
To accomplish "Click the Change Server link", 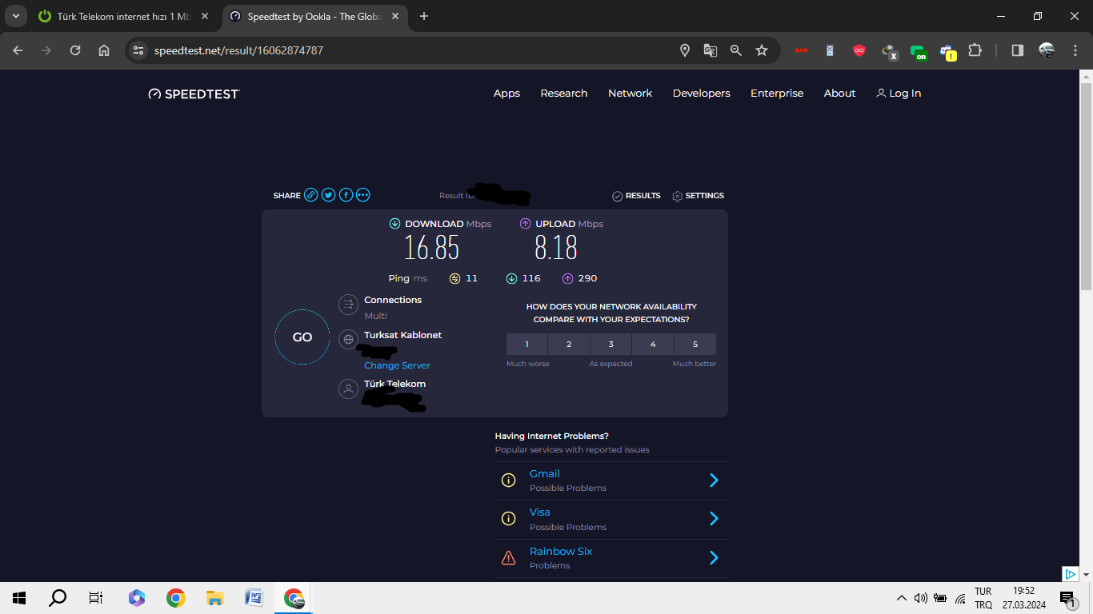I will [397, 365].
